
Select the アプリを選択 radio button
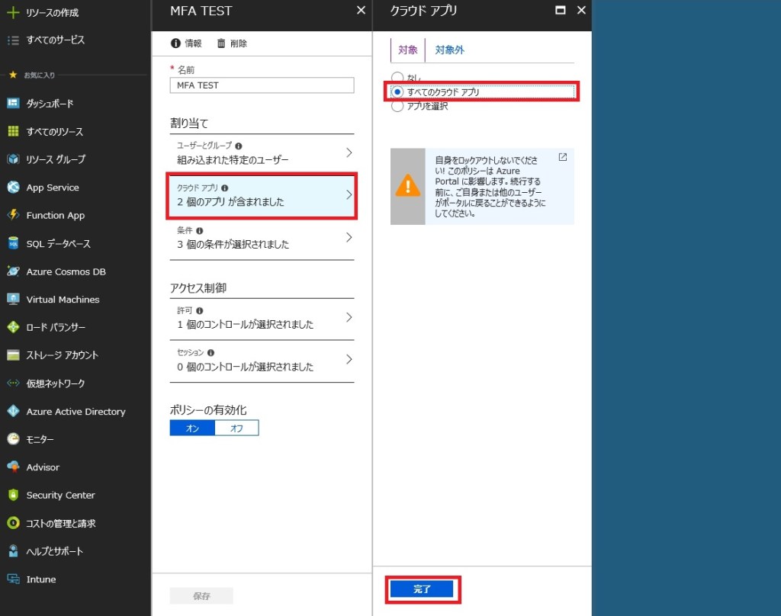[397, 106]
